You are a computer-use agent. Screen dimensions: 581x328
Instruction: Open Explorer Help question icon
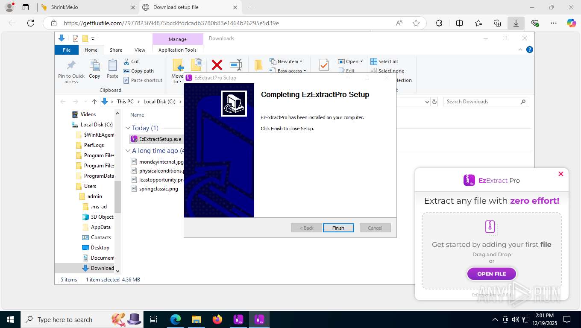[x=530, y=50]
